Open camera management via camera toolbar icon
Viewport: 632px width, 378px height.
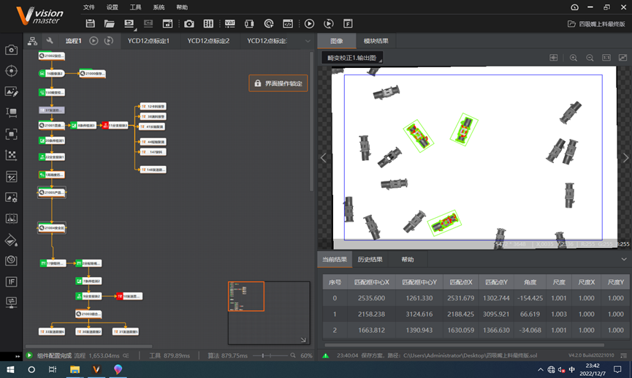coord(189,24)
